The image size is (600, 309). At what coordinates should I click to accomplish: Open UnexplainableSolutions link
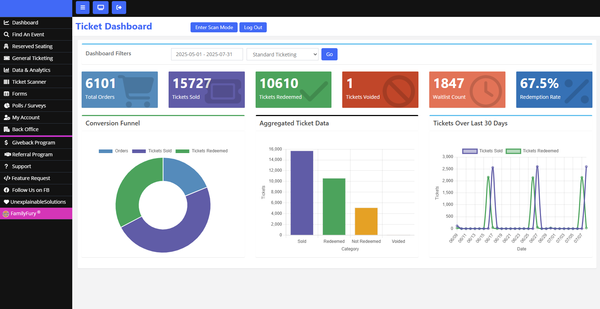(x=36, y=202)
